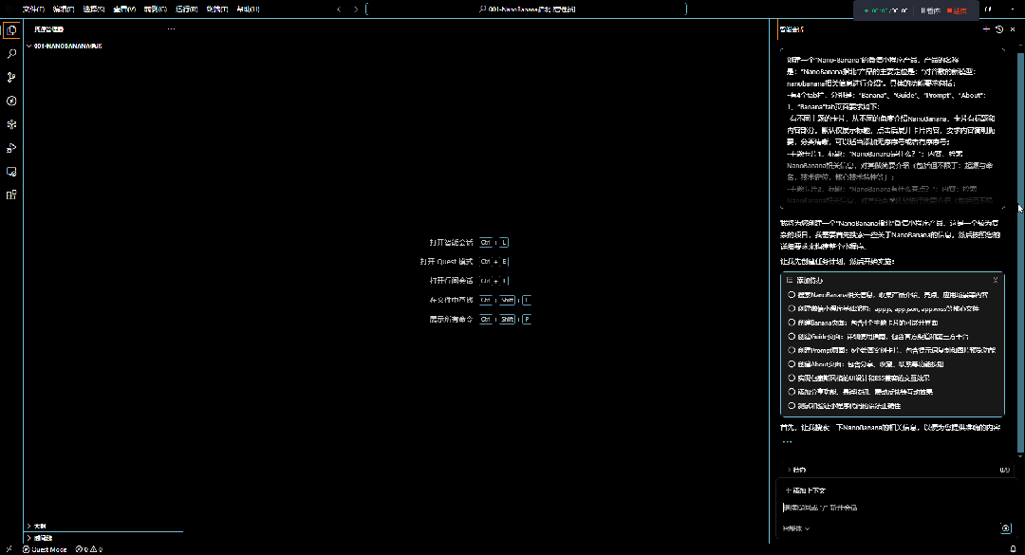The height and width of the screenshot is (555, 1025).
Task: Open the Search view in activity bar
Action: click(x=11, y=54)
